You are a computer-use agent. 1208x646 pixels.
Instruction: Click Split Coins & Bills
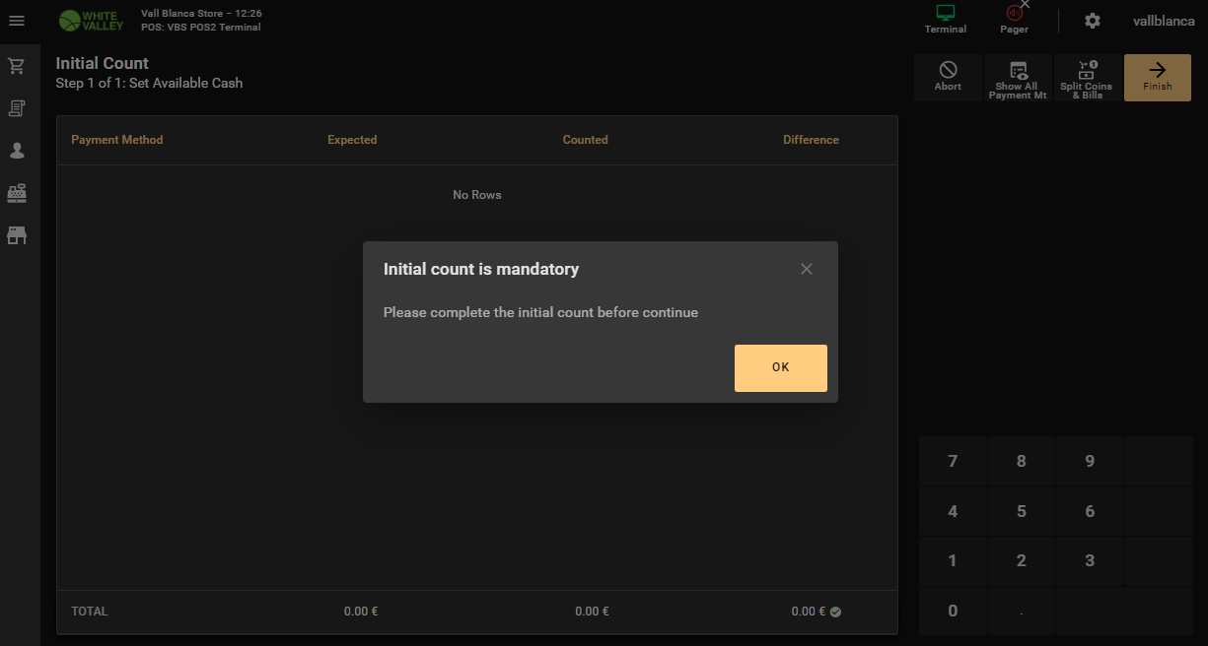[x=1086, y=77]
